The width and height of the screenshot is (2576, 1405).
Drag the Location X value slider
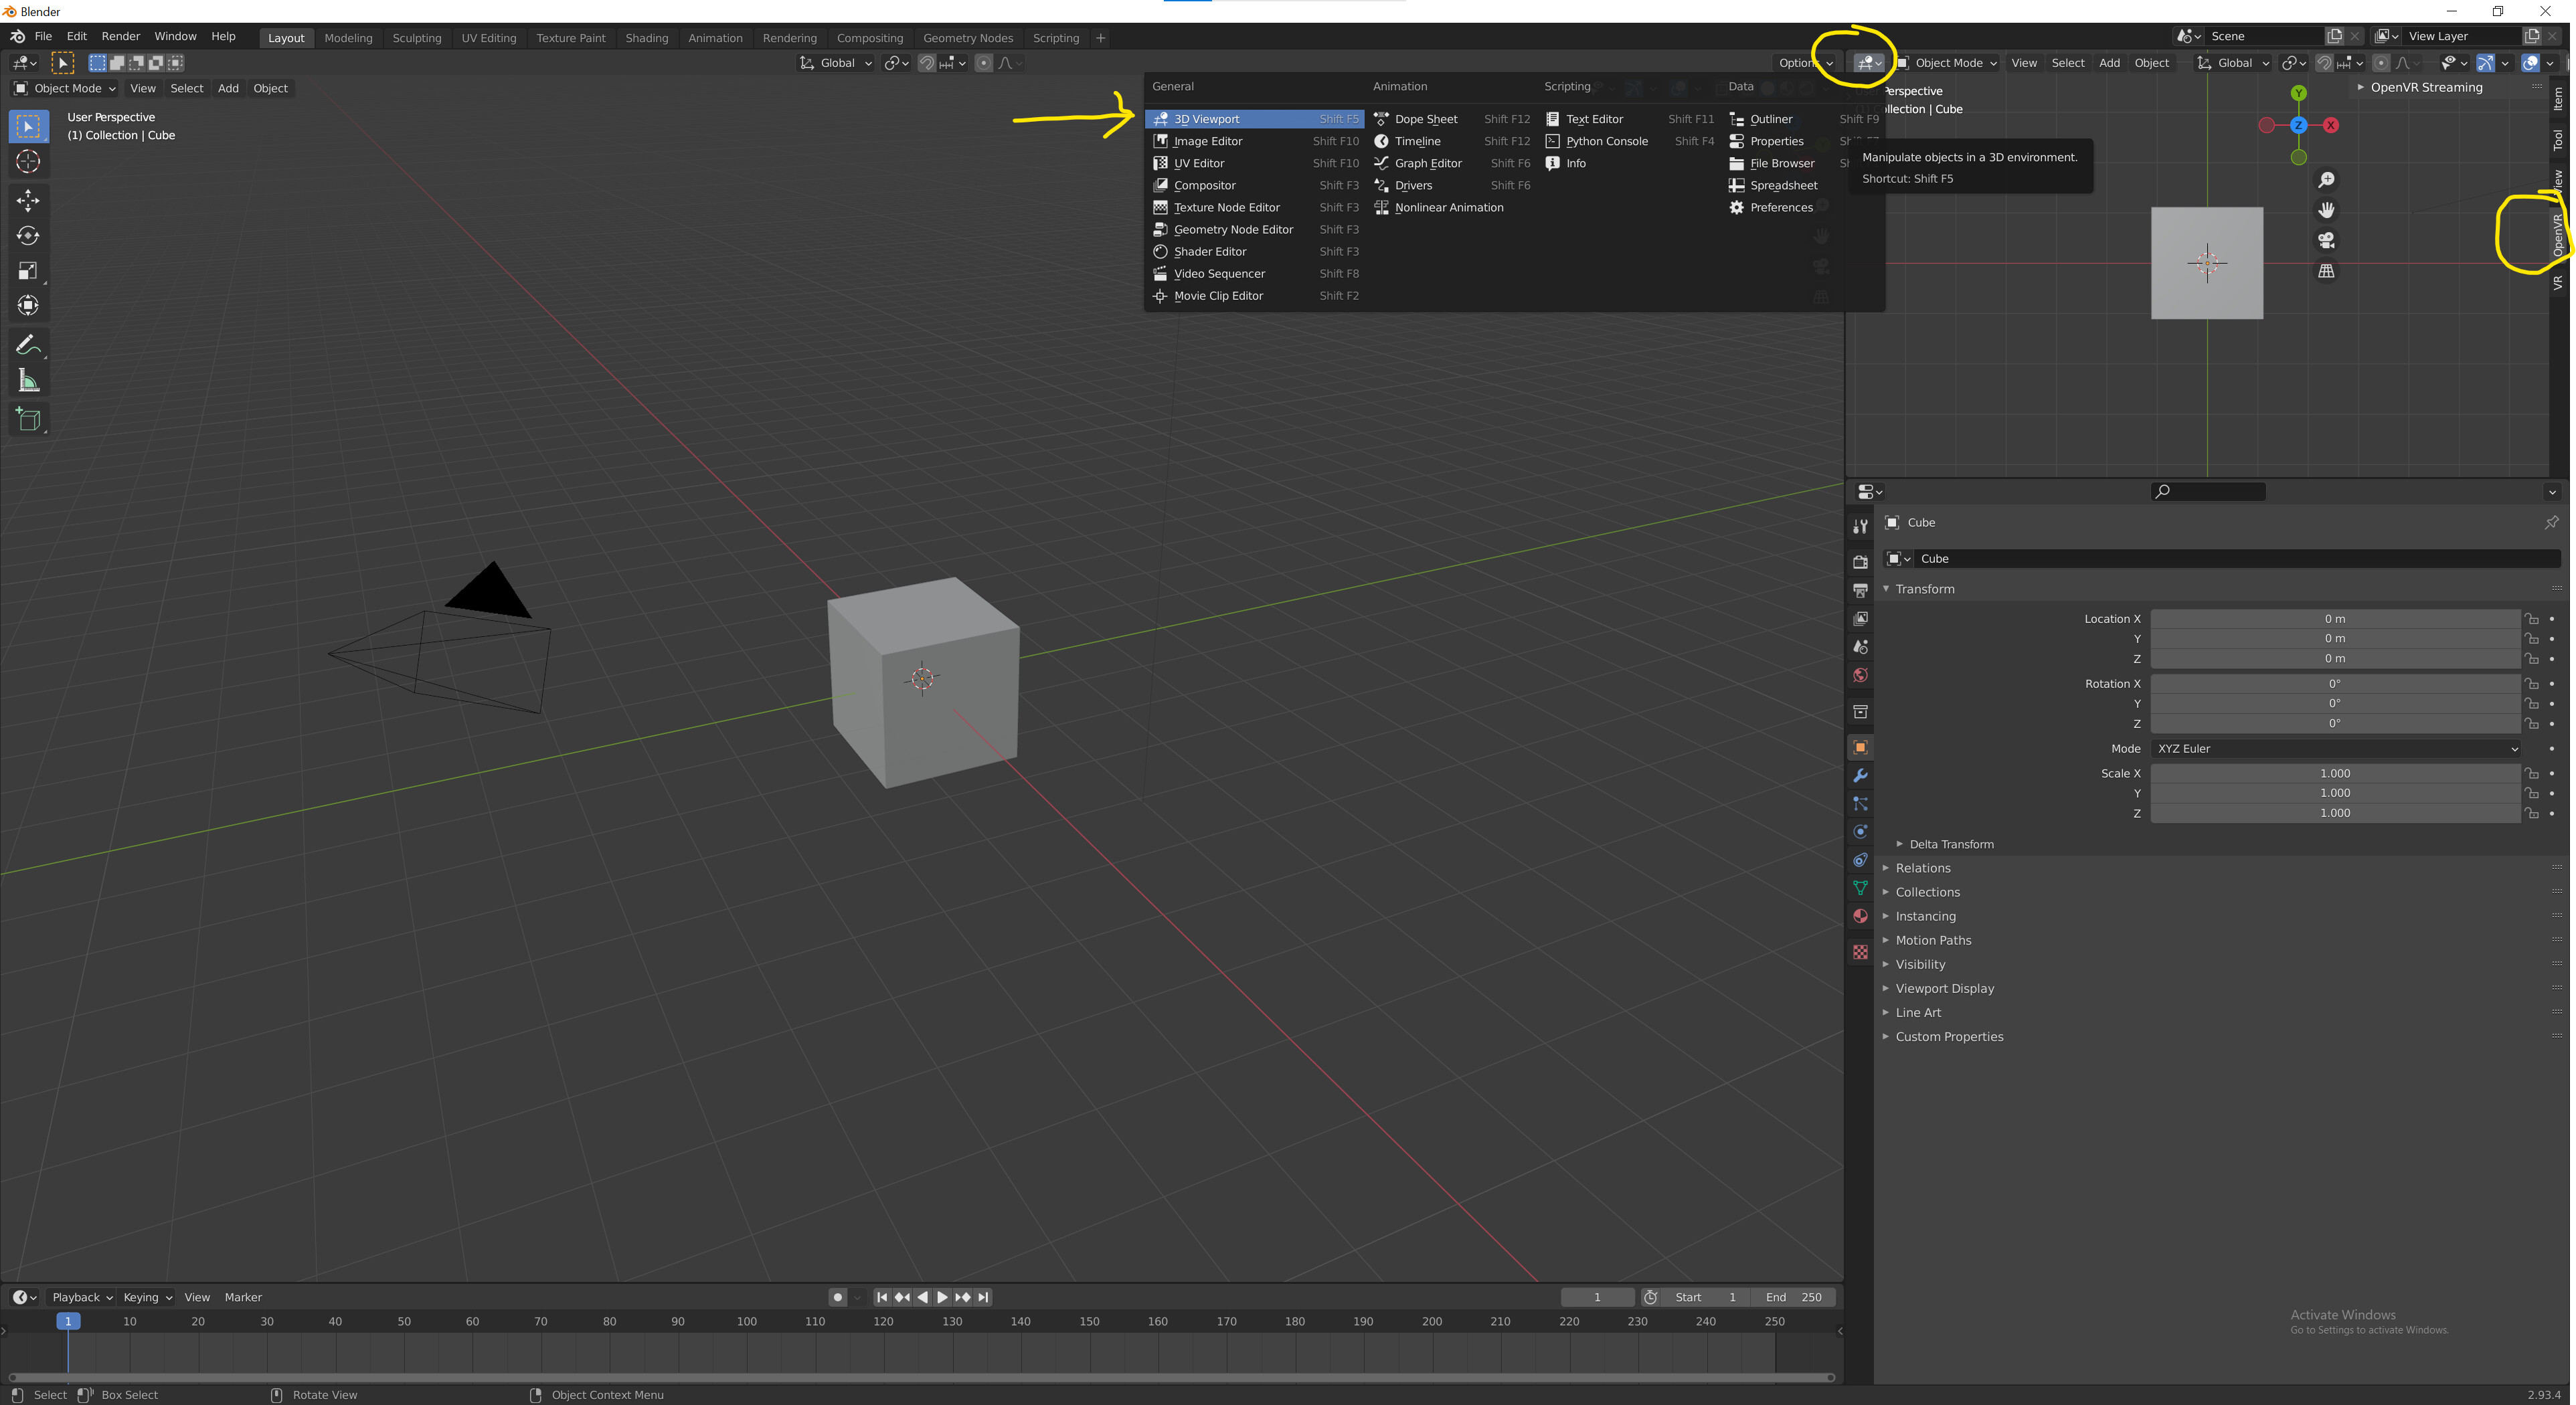pyautogui.click(x=2334, y=618)
